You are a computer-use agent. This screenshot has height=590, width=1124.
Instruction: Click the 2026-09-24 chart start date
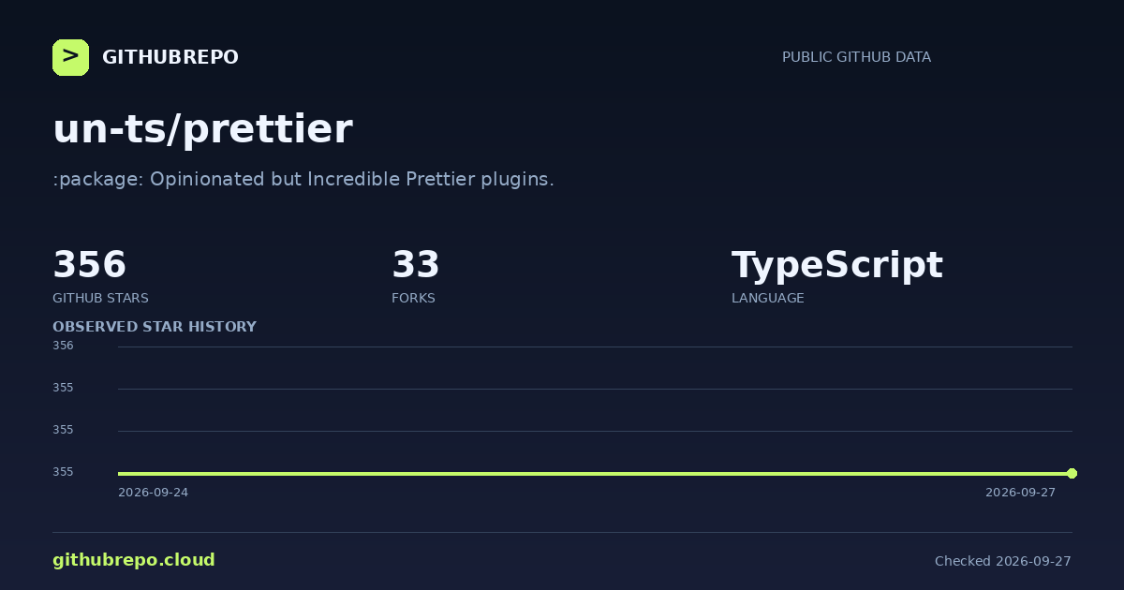tap(153, 493)
